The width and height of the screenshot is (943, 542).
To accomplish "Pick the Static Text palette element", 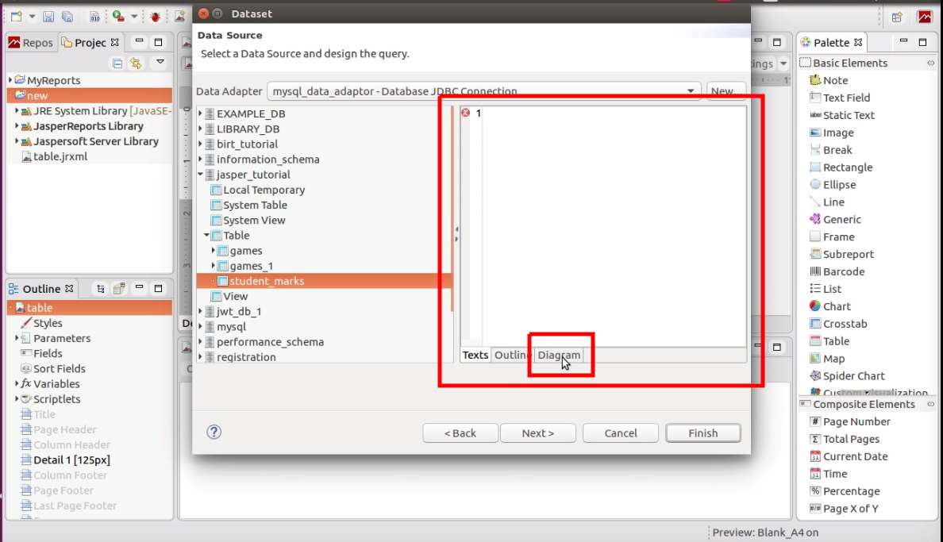I will tap(842, 115).
